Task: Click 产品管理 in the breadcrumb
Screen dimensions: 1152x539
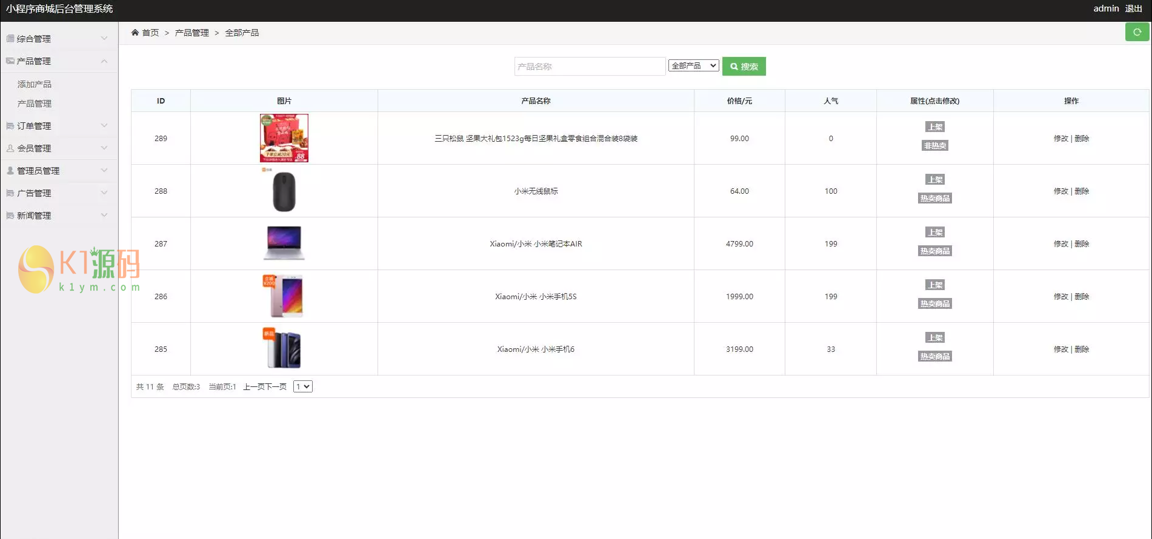Action: 192,33
